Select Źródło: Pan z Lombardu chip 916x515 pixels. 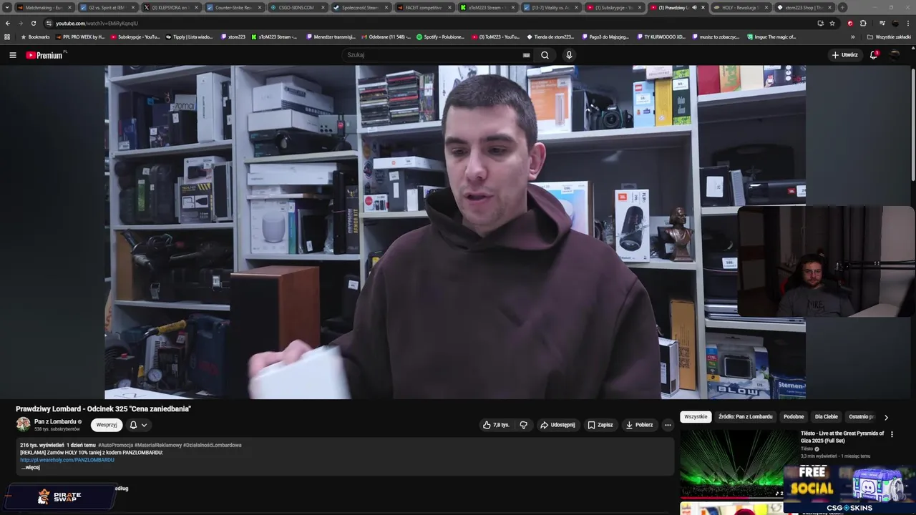(746, 417)
